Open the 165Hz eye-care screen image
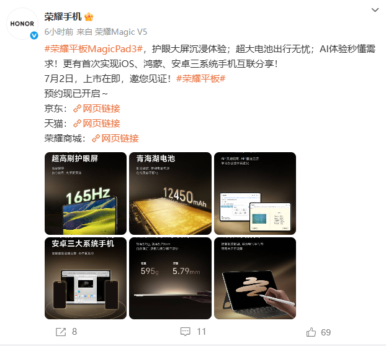This screenshot has width=386, height=346. point(86,193)
